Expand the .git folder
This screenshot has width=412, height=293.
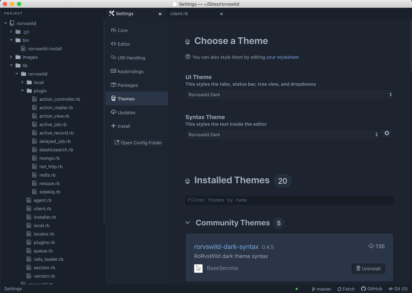(x=11, y=31)
